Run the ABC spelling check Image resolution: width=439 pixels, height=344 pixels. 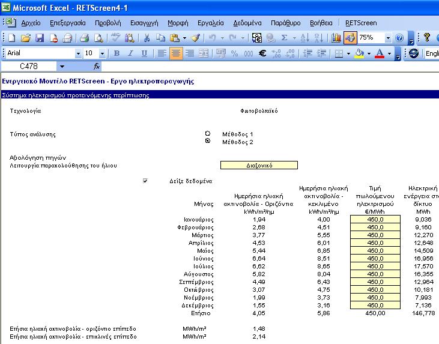coord(115,37)
